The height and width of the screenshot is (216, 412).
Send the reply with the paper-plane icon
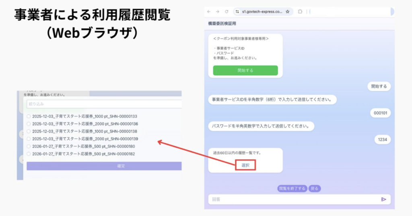click(383, 199)
